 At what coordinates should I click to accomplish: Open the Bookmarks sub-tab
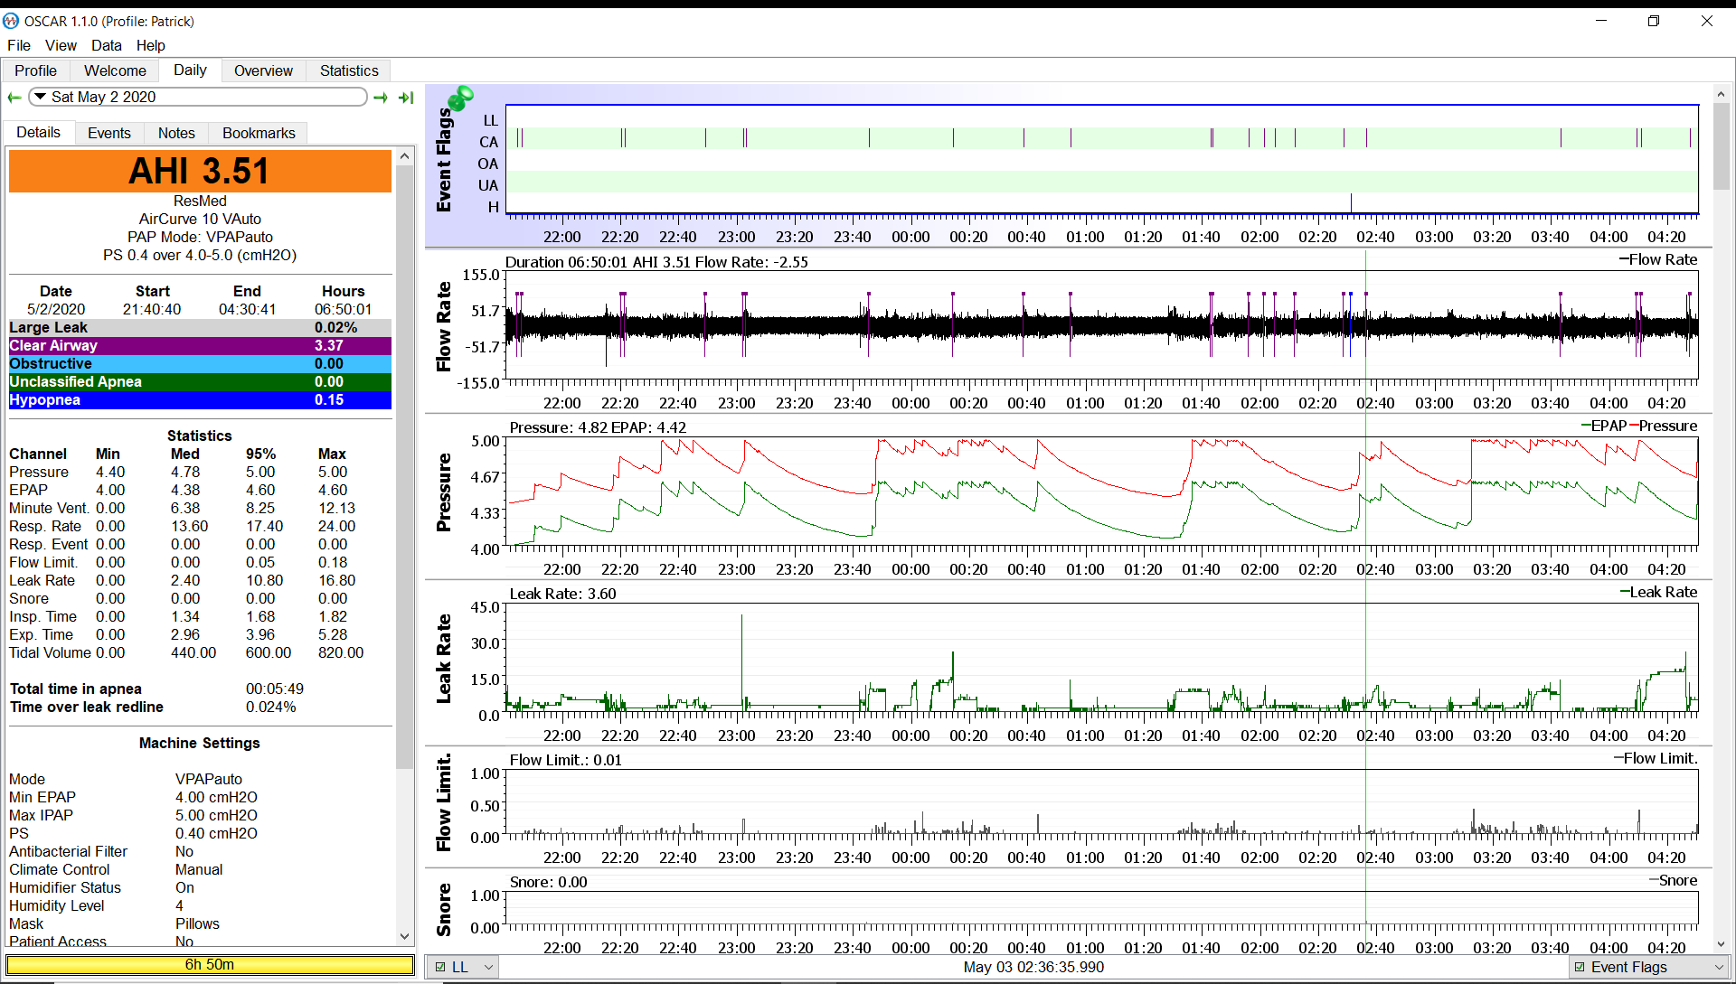coord(259,133)
